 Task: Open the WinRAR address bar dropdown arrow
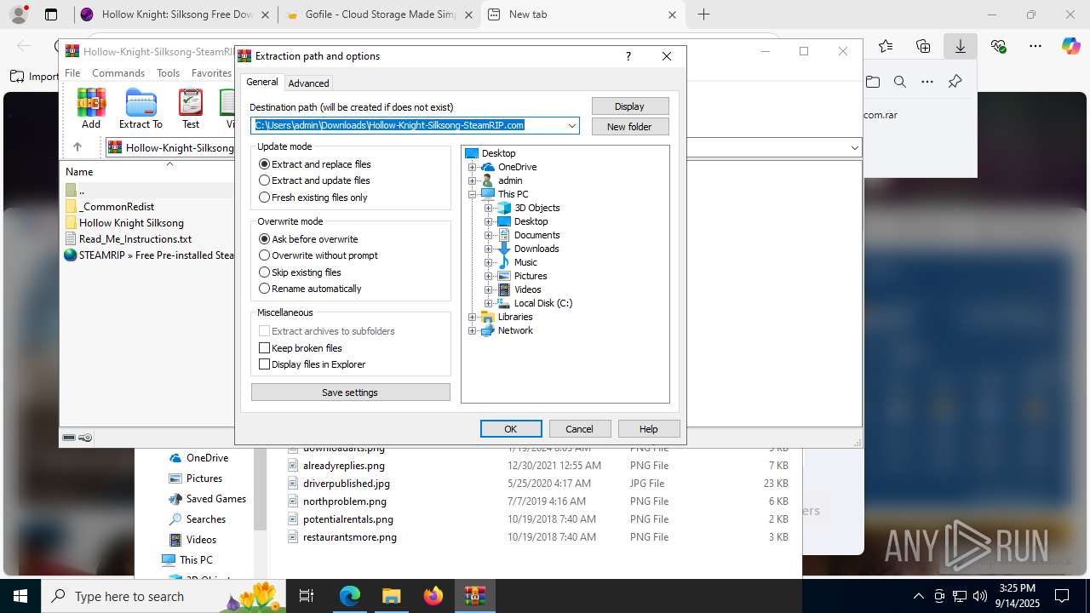[x=854, y=148]
